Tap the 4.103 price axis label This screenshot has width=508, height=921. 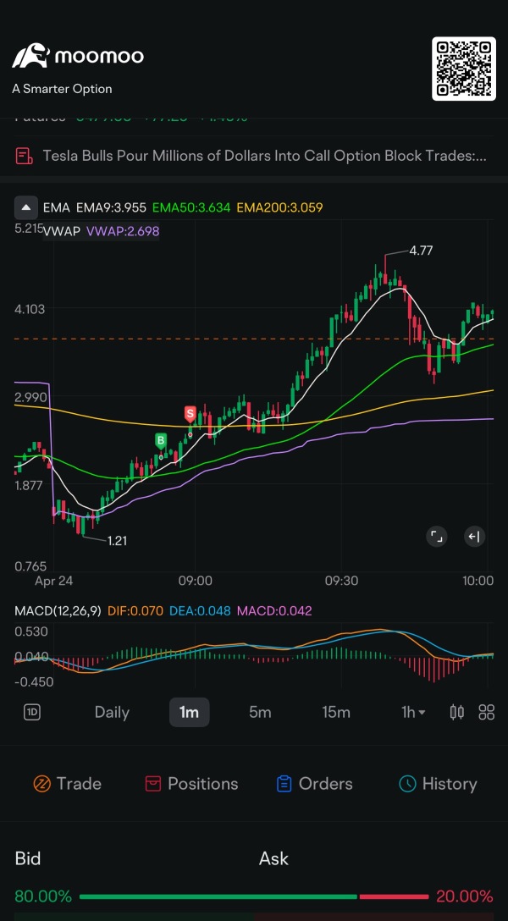pos(30,309)
